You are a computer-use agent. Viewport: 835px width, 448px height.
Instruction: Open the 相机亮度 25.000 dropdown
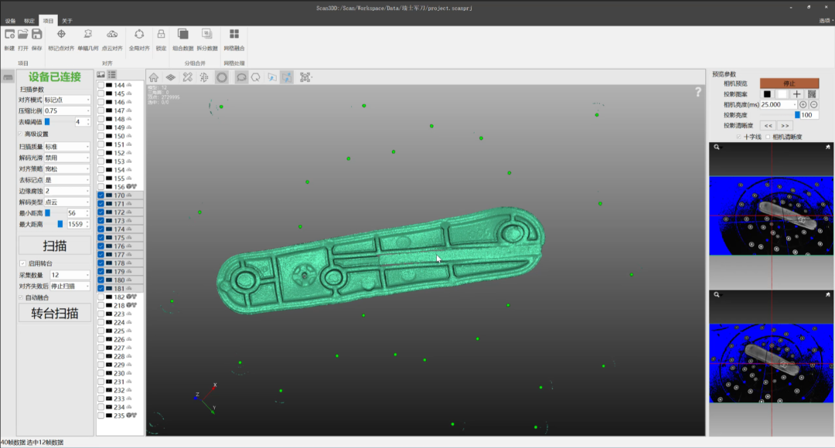779,105
